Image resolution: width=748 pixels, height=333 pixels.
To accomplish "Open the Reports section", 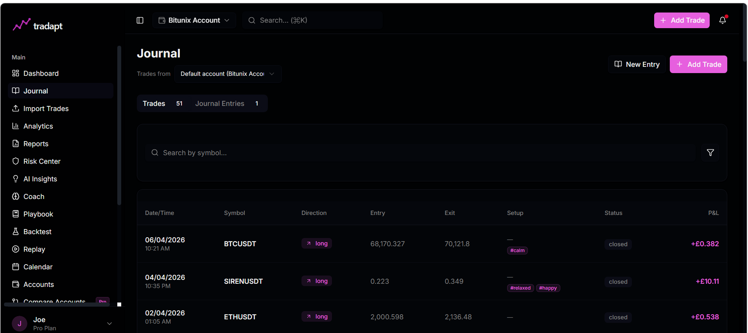I will tap(61, 143).
